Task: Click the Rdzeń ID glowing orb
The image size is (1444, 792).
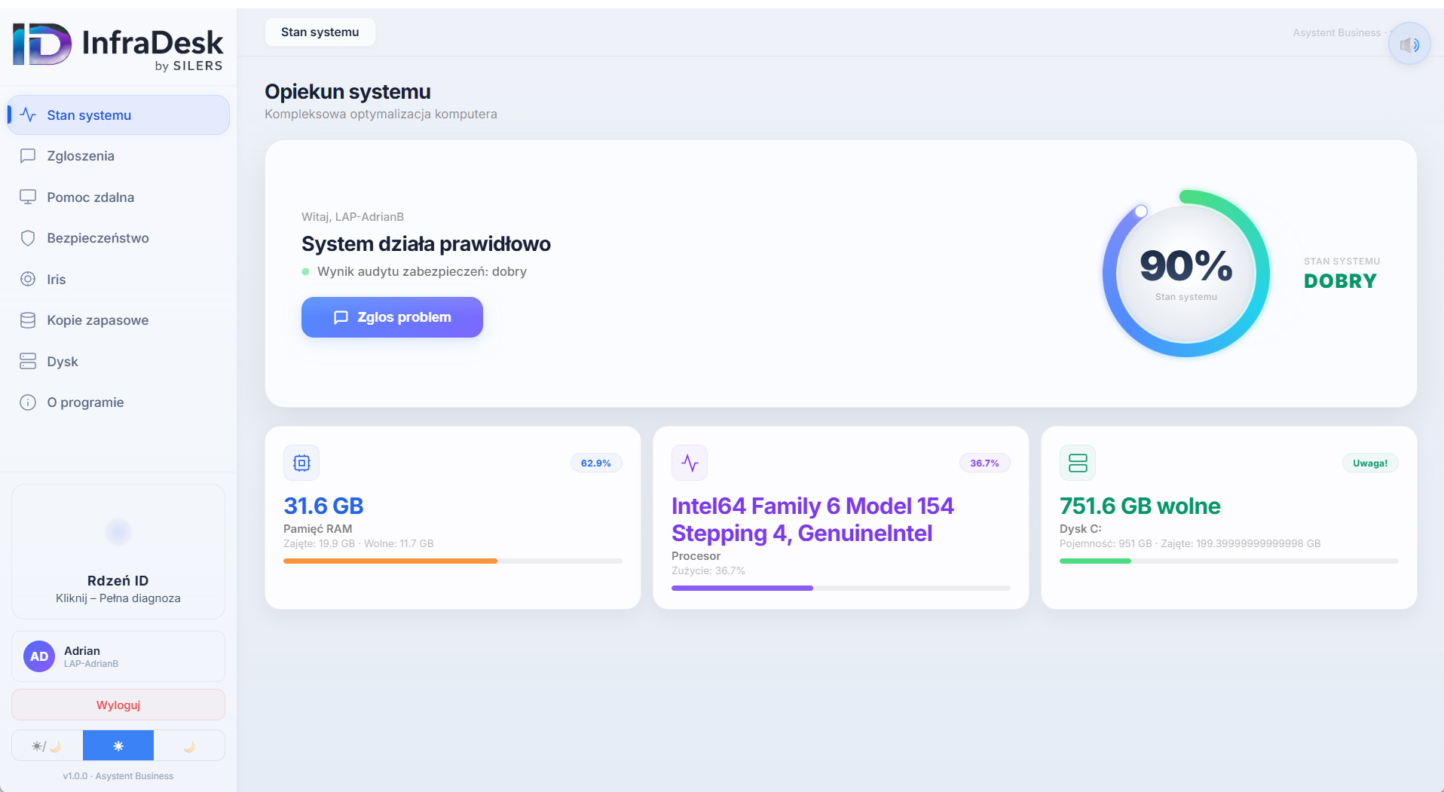Action: [118, 532]
